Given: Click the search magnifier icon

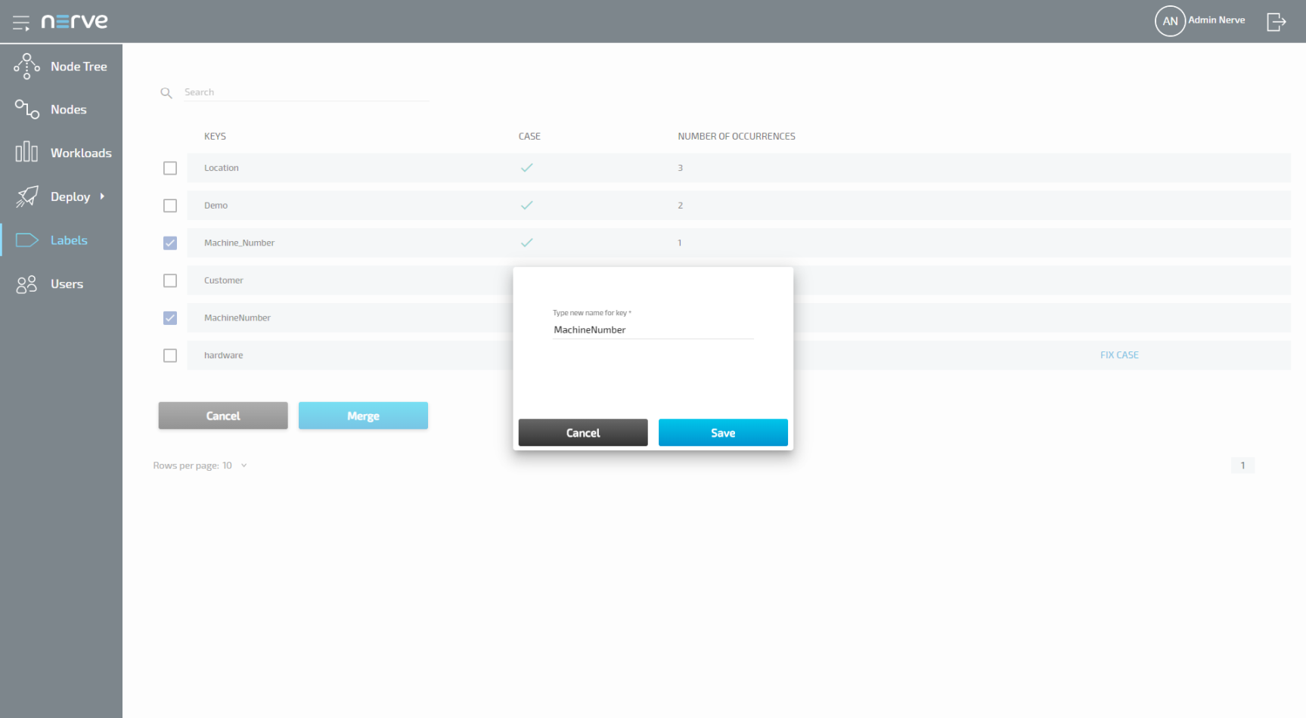Looking at the screenshot, I should pos(166,93).
